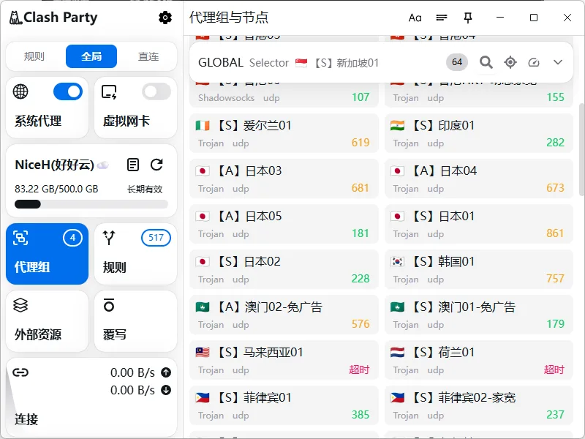This screenshot has height=439, width=585.
Task: Select node 【S】印度01
Action: 479,133
